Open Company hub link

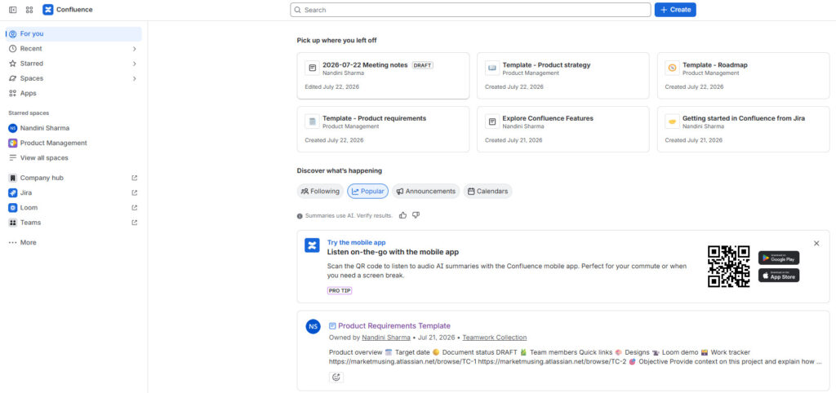point(73,178)
